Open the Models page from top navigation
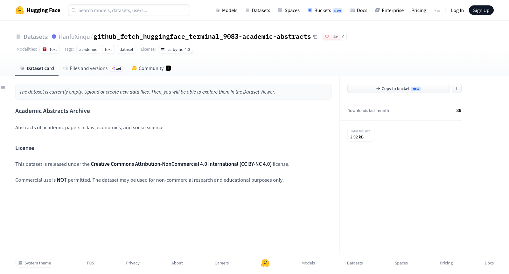The width and height of the screenshot is (509, 274). (x=227, y=10)
